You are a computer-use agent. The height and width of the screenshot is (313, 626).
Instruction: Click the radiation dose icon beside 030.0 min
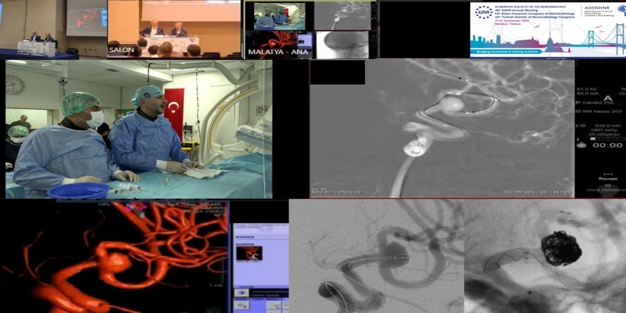tap(581, 126)
